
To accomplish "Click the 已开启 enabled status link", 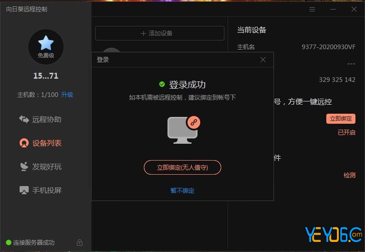I will pos(346,132).
